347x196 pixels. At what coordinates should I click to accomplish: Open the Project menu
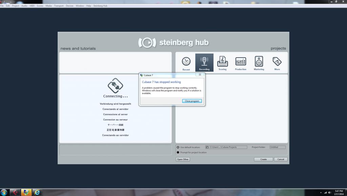16,6
